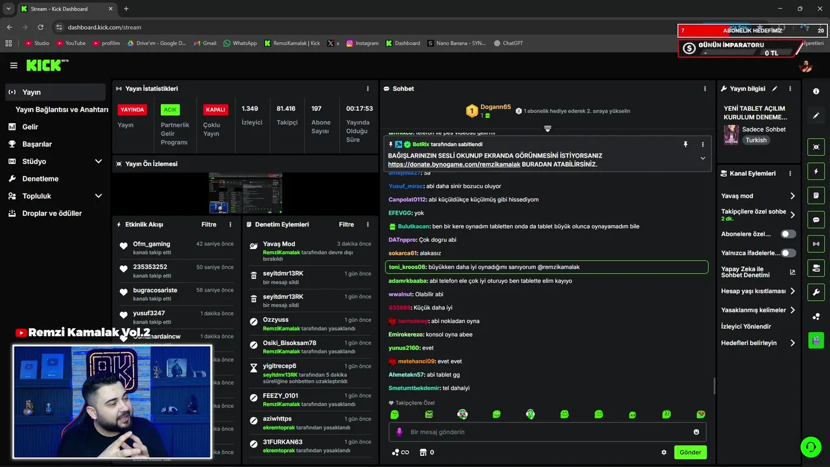Open Yayın bilgisi three-dot menu
The width and height of the screenshot is (830, 467).
[x=790, y=88]
